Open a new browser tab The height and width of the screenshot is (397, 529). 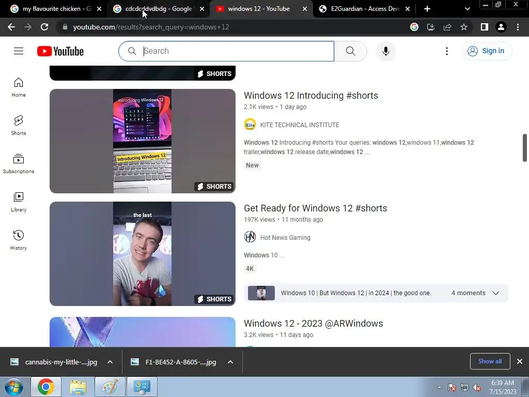point(427,9)
